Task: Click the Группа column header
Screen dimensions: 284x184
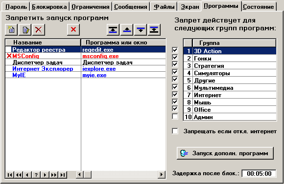Action: point(235,43)
